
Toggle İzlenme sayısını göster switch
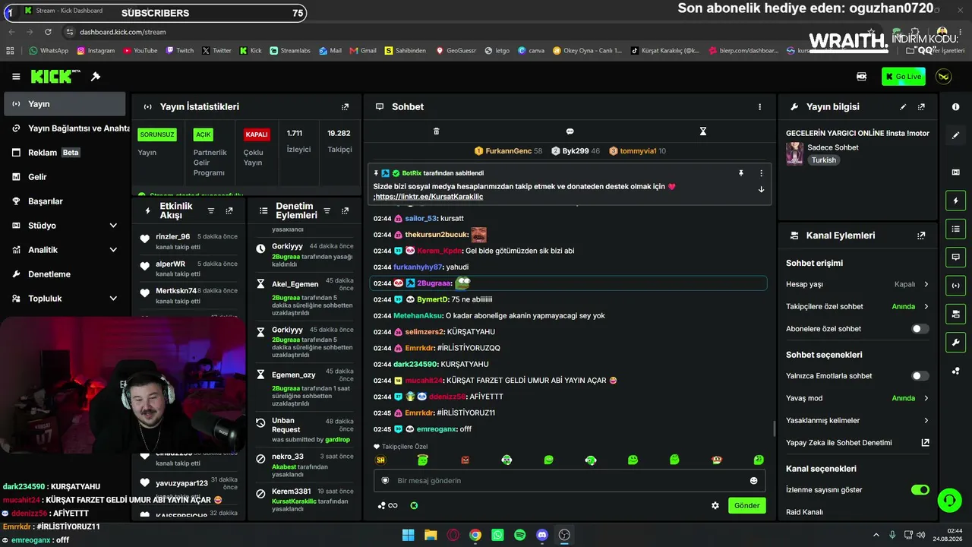(x=920, y=490)
